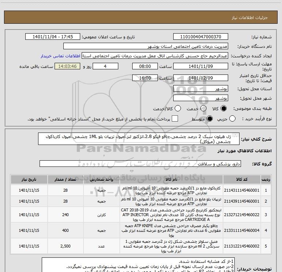The height and width of the screenshot is (272, 282).
Task: Click the buyer organization name field
Action: pyautogui.click(x=146, y=46)
